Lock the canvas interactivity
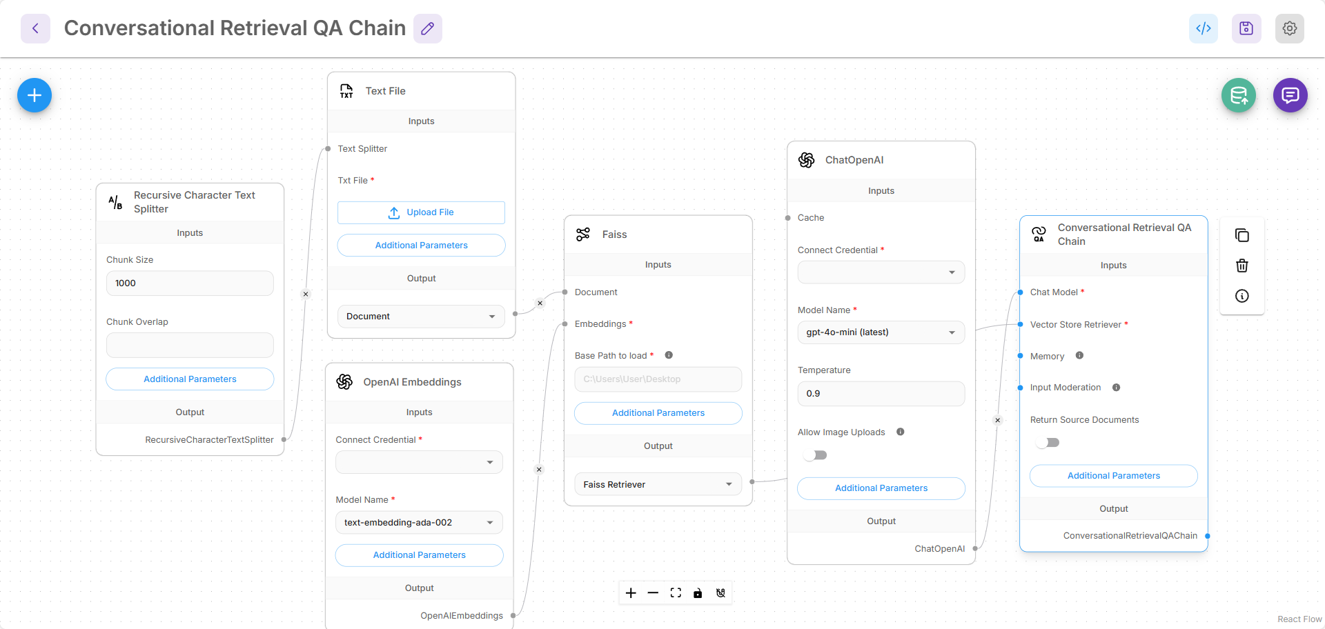Image resolution: width=1325 pixels, height=629 pixels. click(x=698, y=592)
